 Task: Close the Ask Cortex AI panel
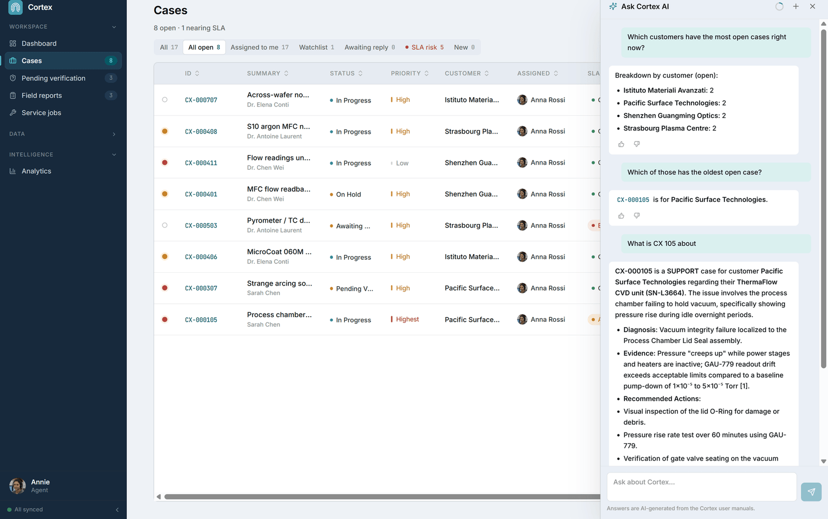812,7
